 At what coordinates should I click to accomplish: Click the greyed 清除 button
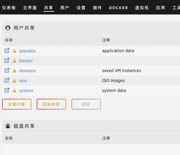[x=86, y=104]
